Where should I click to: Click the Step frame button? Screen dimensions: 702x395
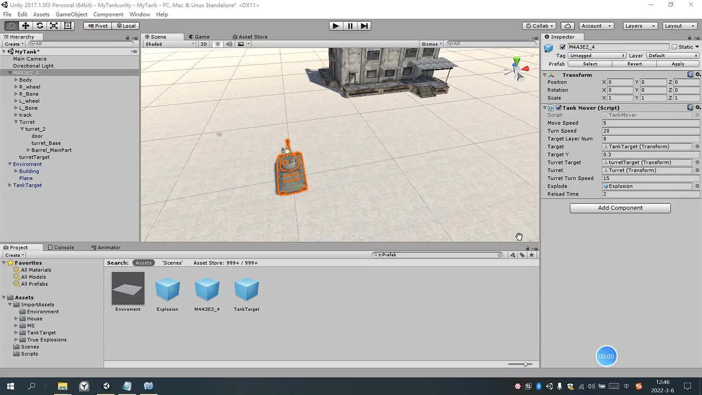[364, 26]
